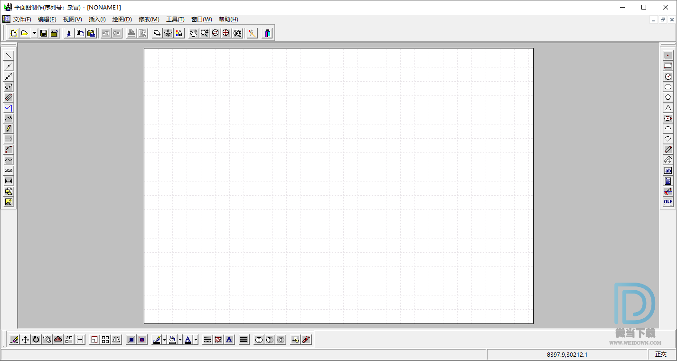The image size is (677, 361).
Task: Open text color 'A' dropdown arrow
Action: [196, 340]
